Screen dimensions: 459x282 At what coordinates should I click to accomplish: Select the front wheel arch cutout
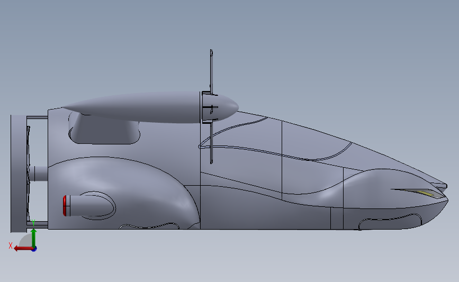pyautogui.click(x=390, y=222)
